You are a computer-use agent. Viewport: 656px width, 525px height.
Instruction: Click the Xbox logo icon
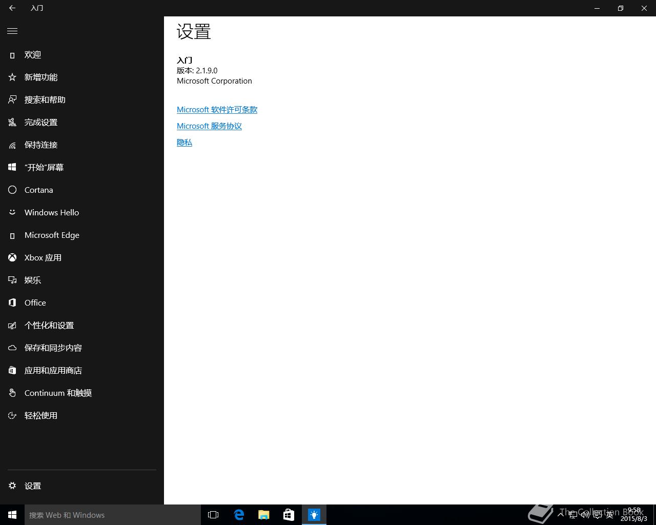[x=12, y=258]
